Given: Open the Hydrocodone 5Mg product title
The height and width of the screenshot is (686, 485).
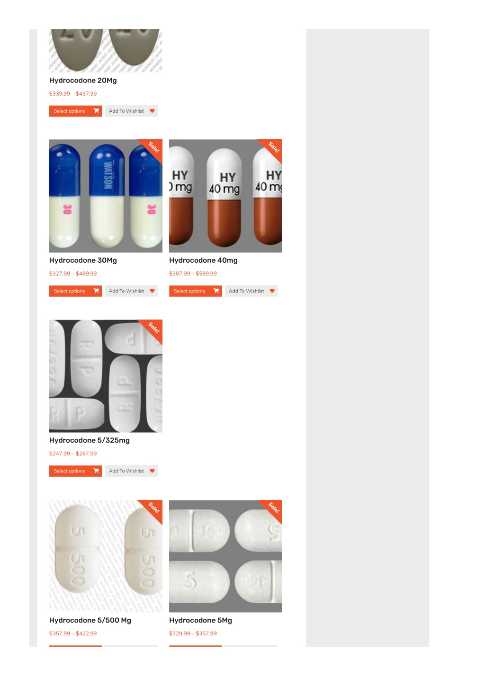Looking at the screenshot, I should [200, 620].
